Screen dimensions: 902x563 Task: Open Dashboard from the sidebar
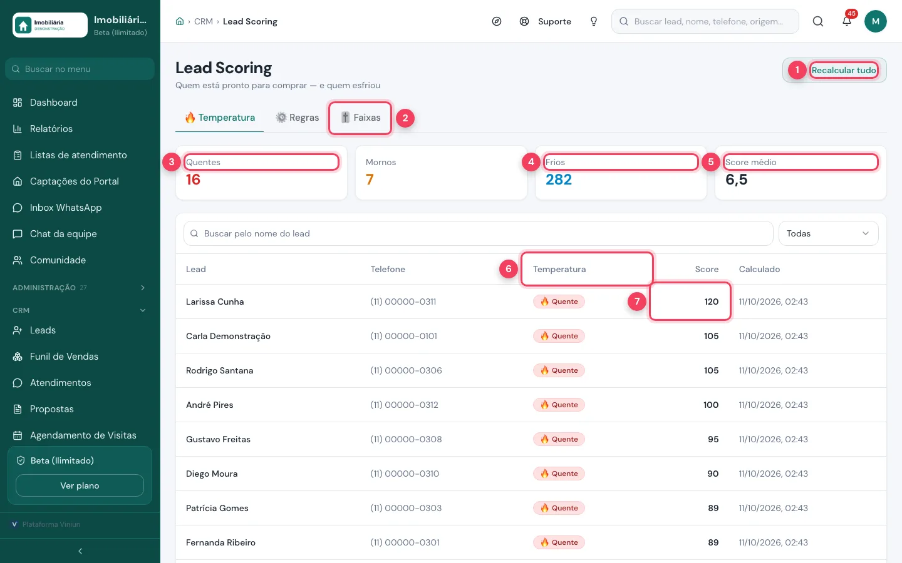80,103
